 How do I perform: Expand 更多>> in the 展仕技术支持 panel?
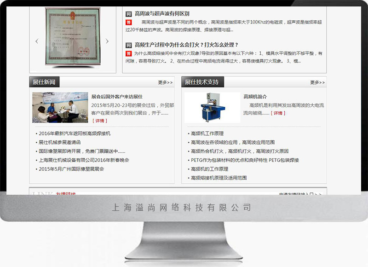[317, 82]
